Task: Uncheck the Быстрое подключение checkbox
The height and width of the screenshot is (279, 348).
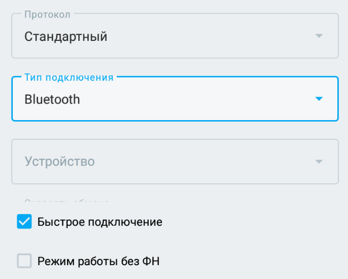Action: (25, 222)
